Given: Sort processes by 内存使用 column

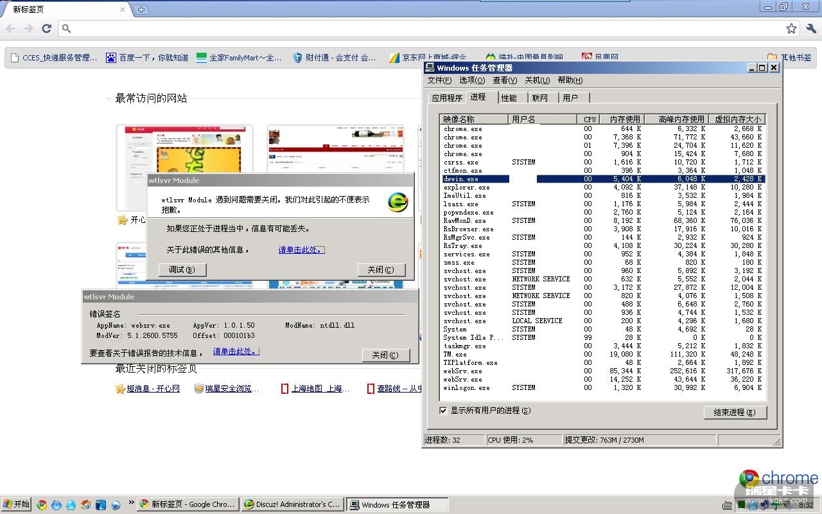Looking at the screenshot, I should point(622,119).
